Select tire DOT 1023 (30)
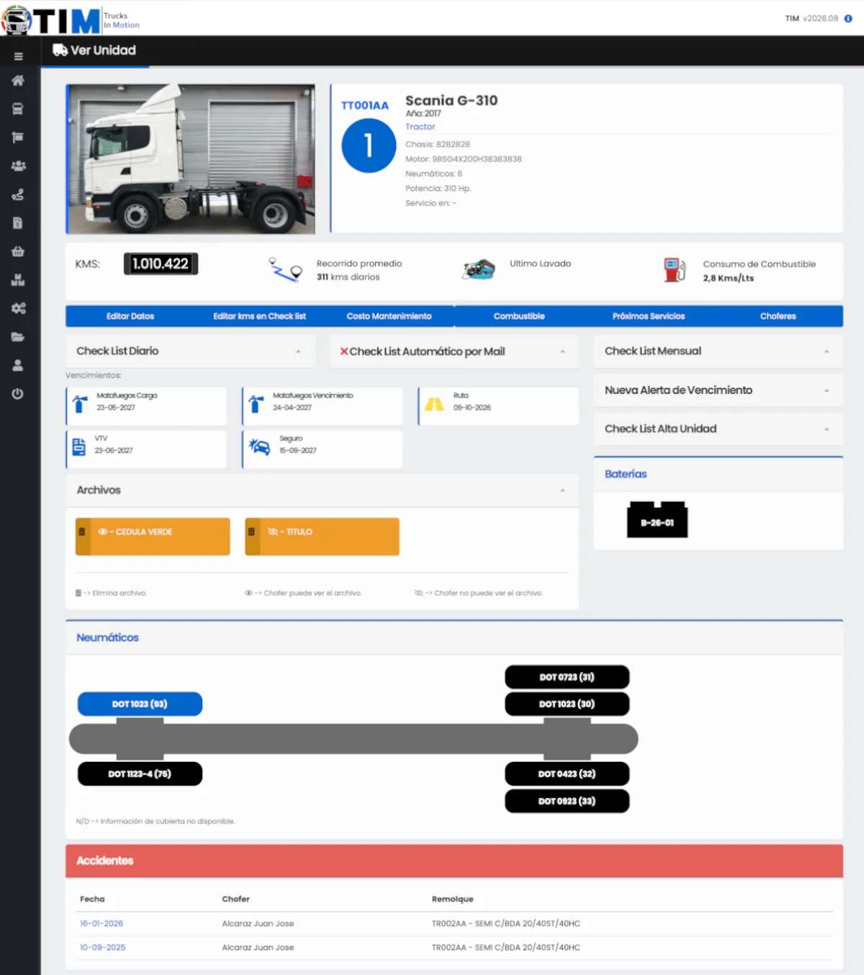The width and height of the screenshot is (864, 975). (x=567, y=704)
